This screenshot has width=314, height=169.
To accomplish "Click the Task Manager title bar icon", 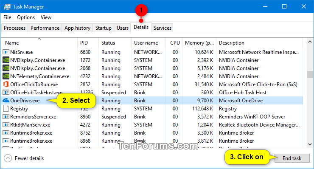I will pos(7,7).
